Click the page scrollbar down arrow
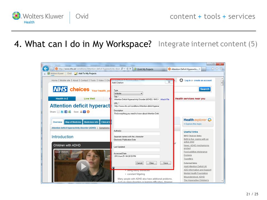This screenshot has height=200, width=267. [222, 181]
